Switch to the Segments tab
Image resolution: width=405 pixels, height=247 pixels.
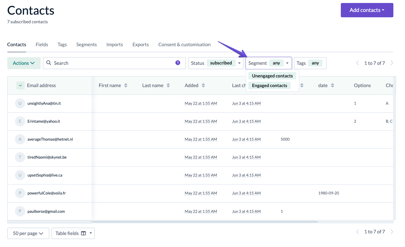click(x=86, y=45)
